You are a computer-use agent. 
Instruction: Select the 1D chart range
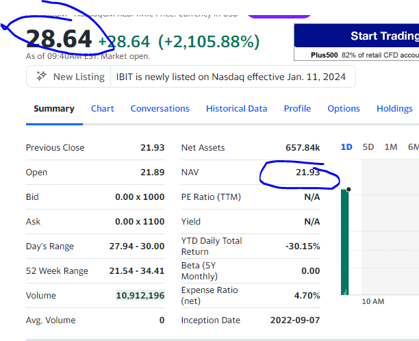click(x=346, y=147)
